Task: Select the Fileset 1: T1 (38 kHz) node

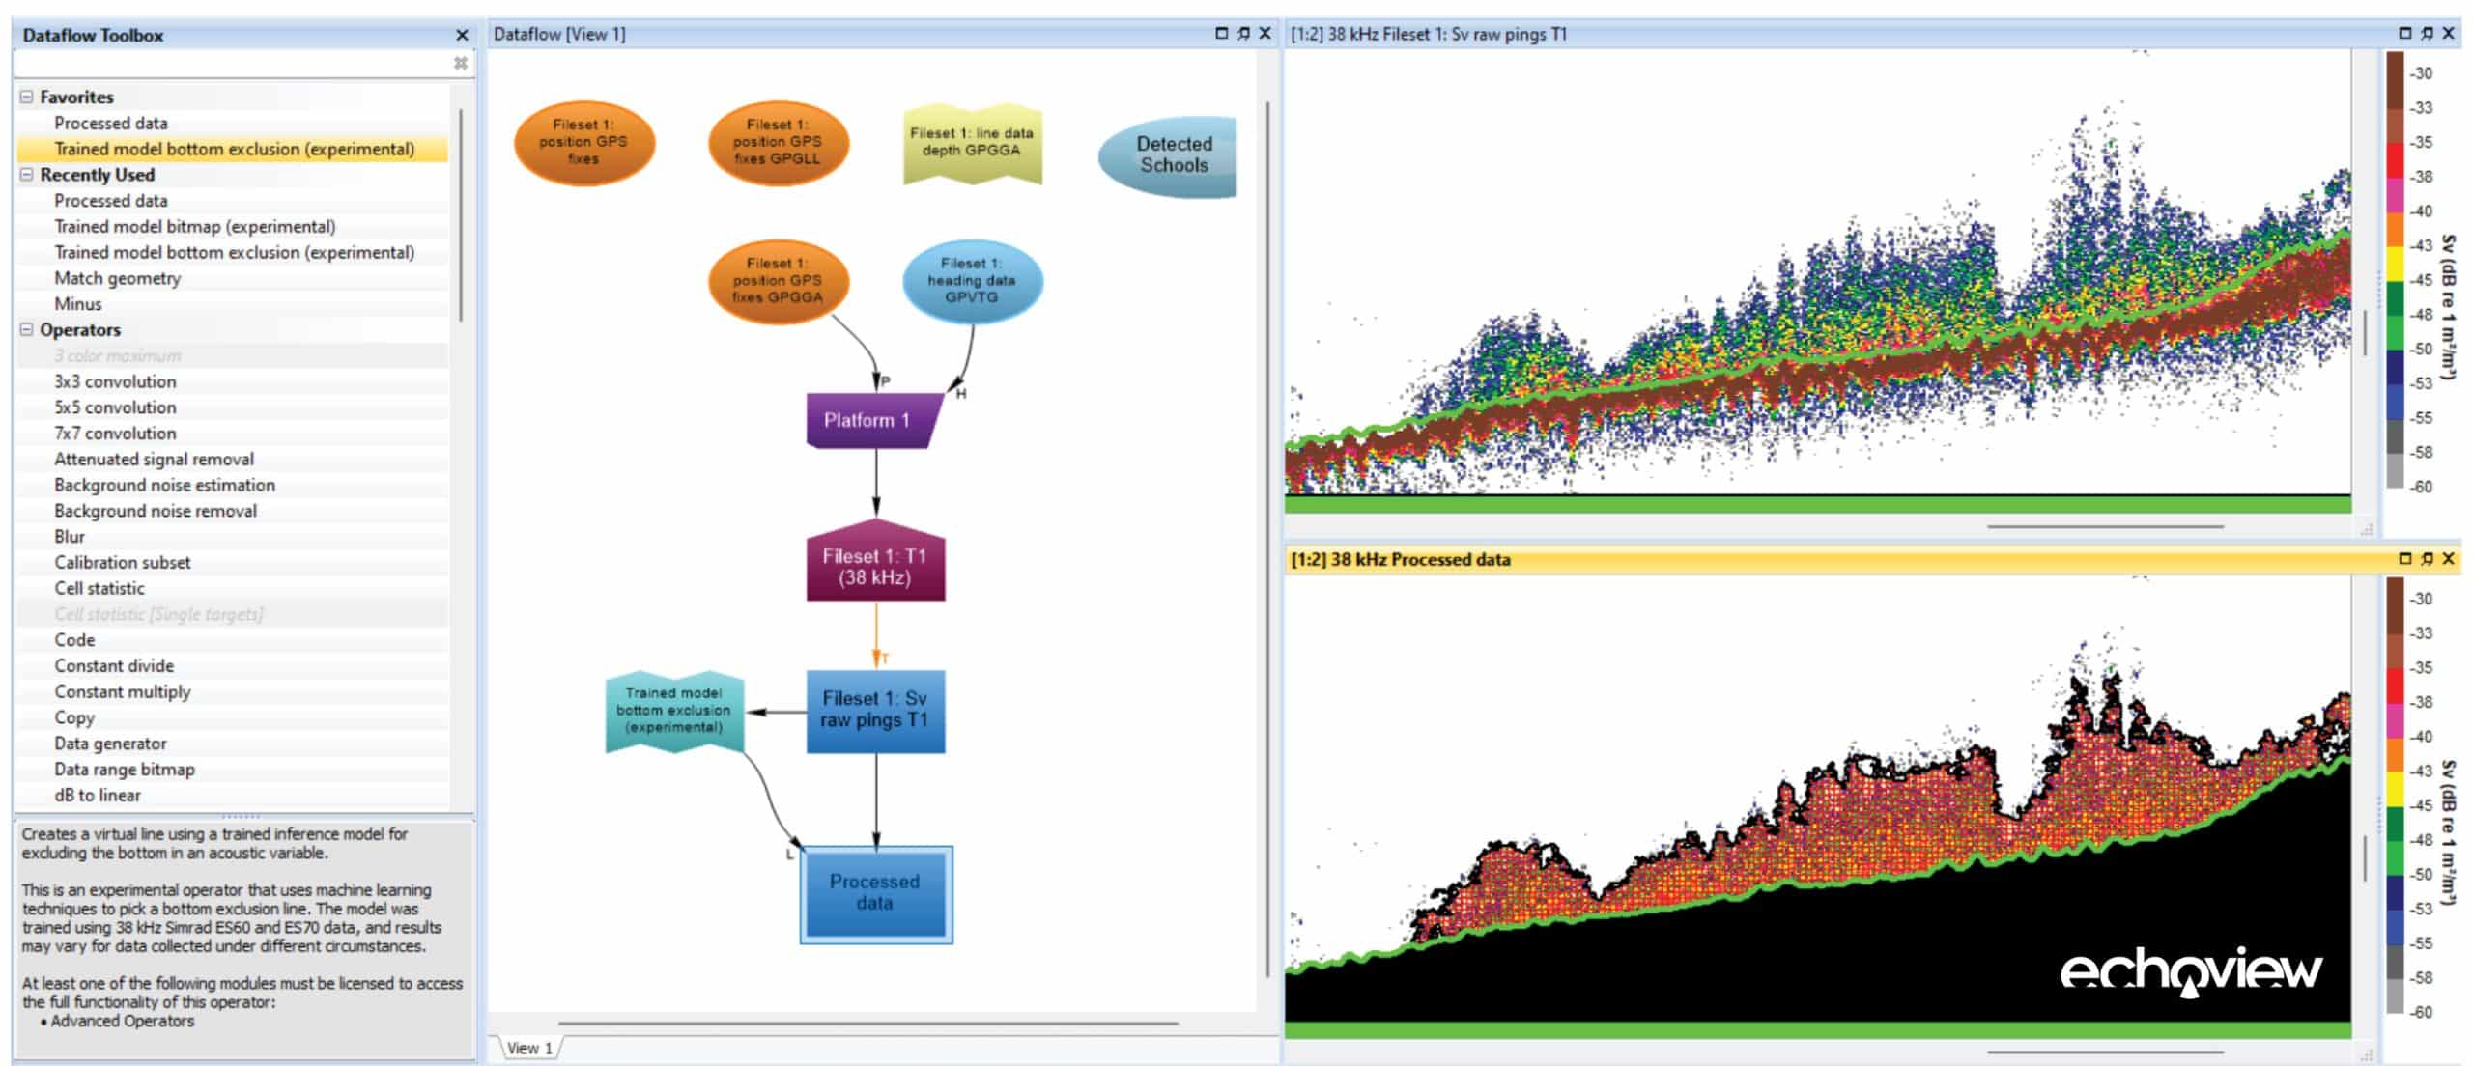Action: pos(875,561)
